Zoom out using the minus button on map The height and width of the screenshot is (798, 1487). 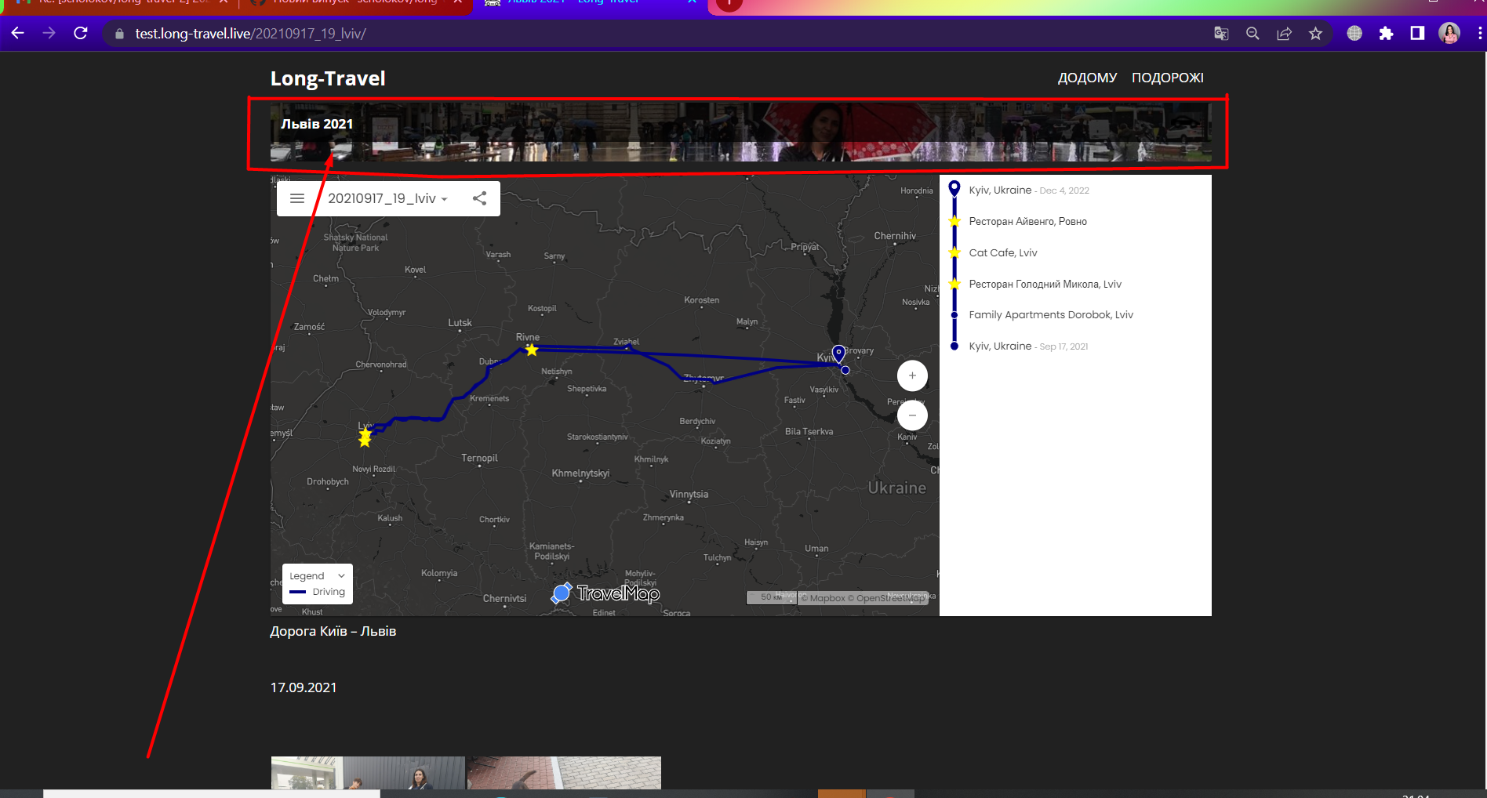pyautogui.click(x=912, y=415)
